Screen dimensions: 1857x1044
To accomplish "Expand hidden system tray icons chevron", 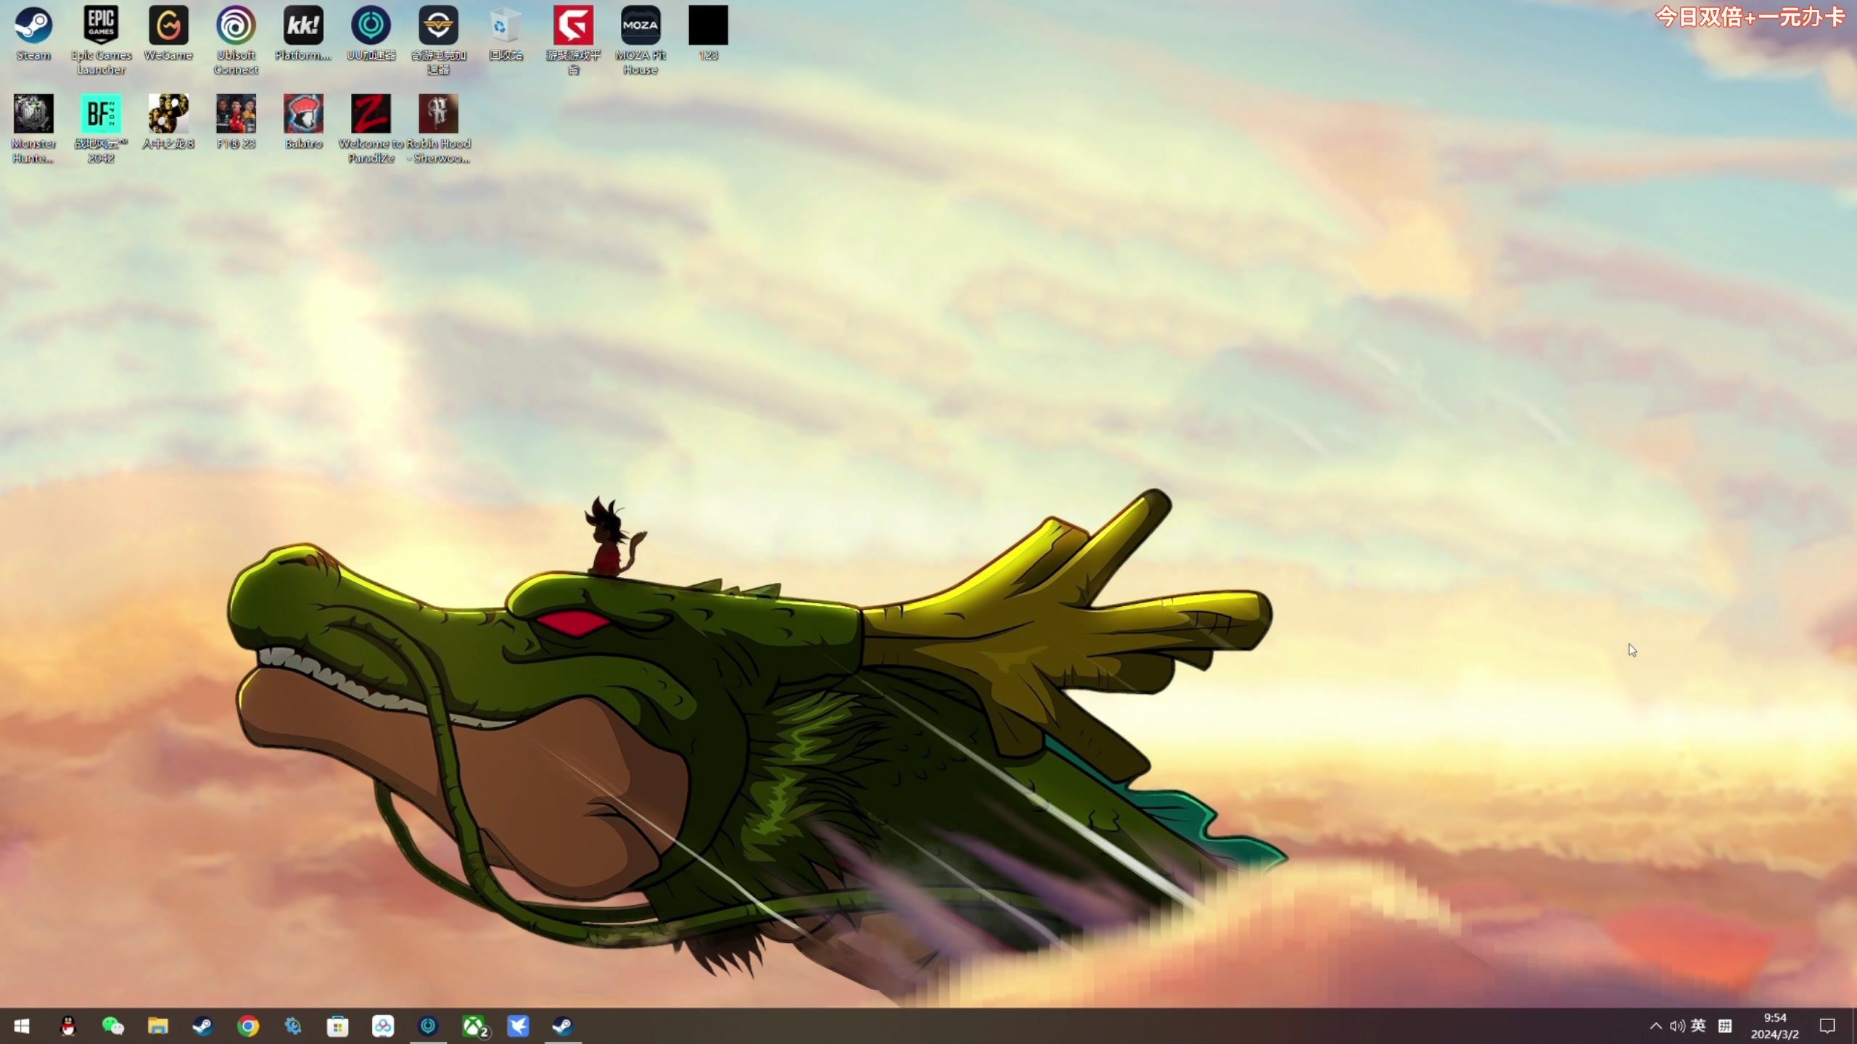I will click(x=1656, y=1026).
